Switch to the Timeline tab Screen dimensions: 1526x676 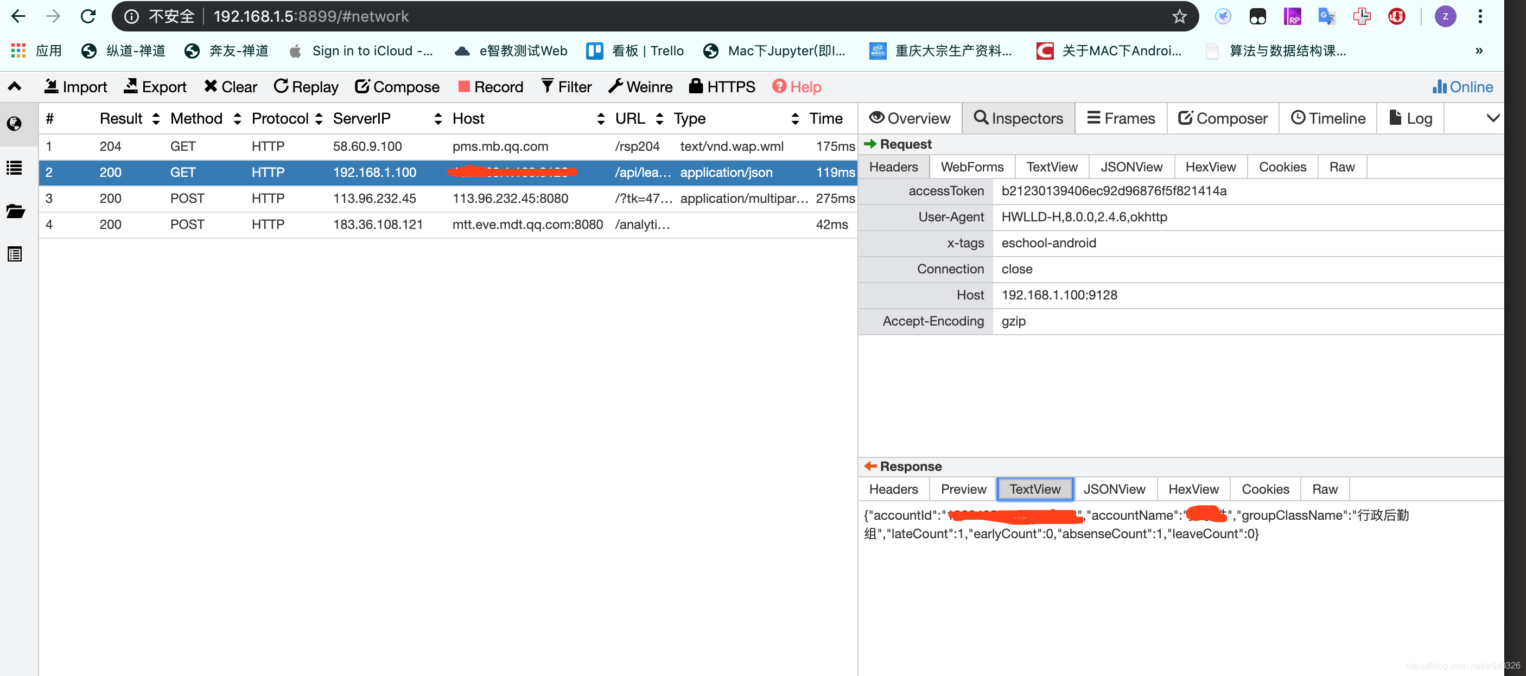coord(1327,118)
